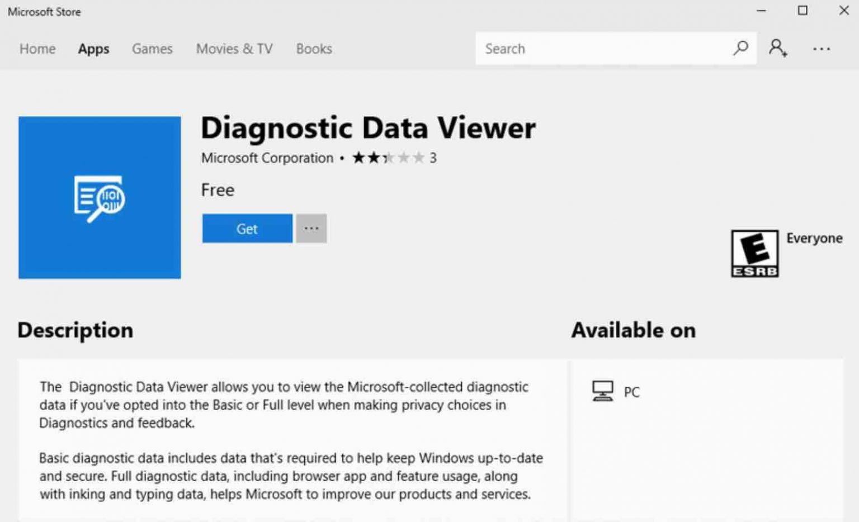Click the search magnifier icon
This screenshot has height=522, width=859.
[740, 48]
